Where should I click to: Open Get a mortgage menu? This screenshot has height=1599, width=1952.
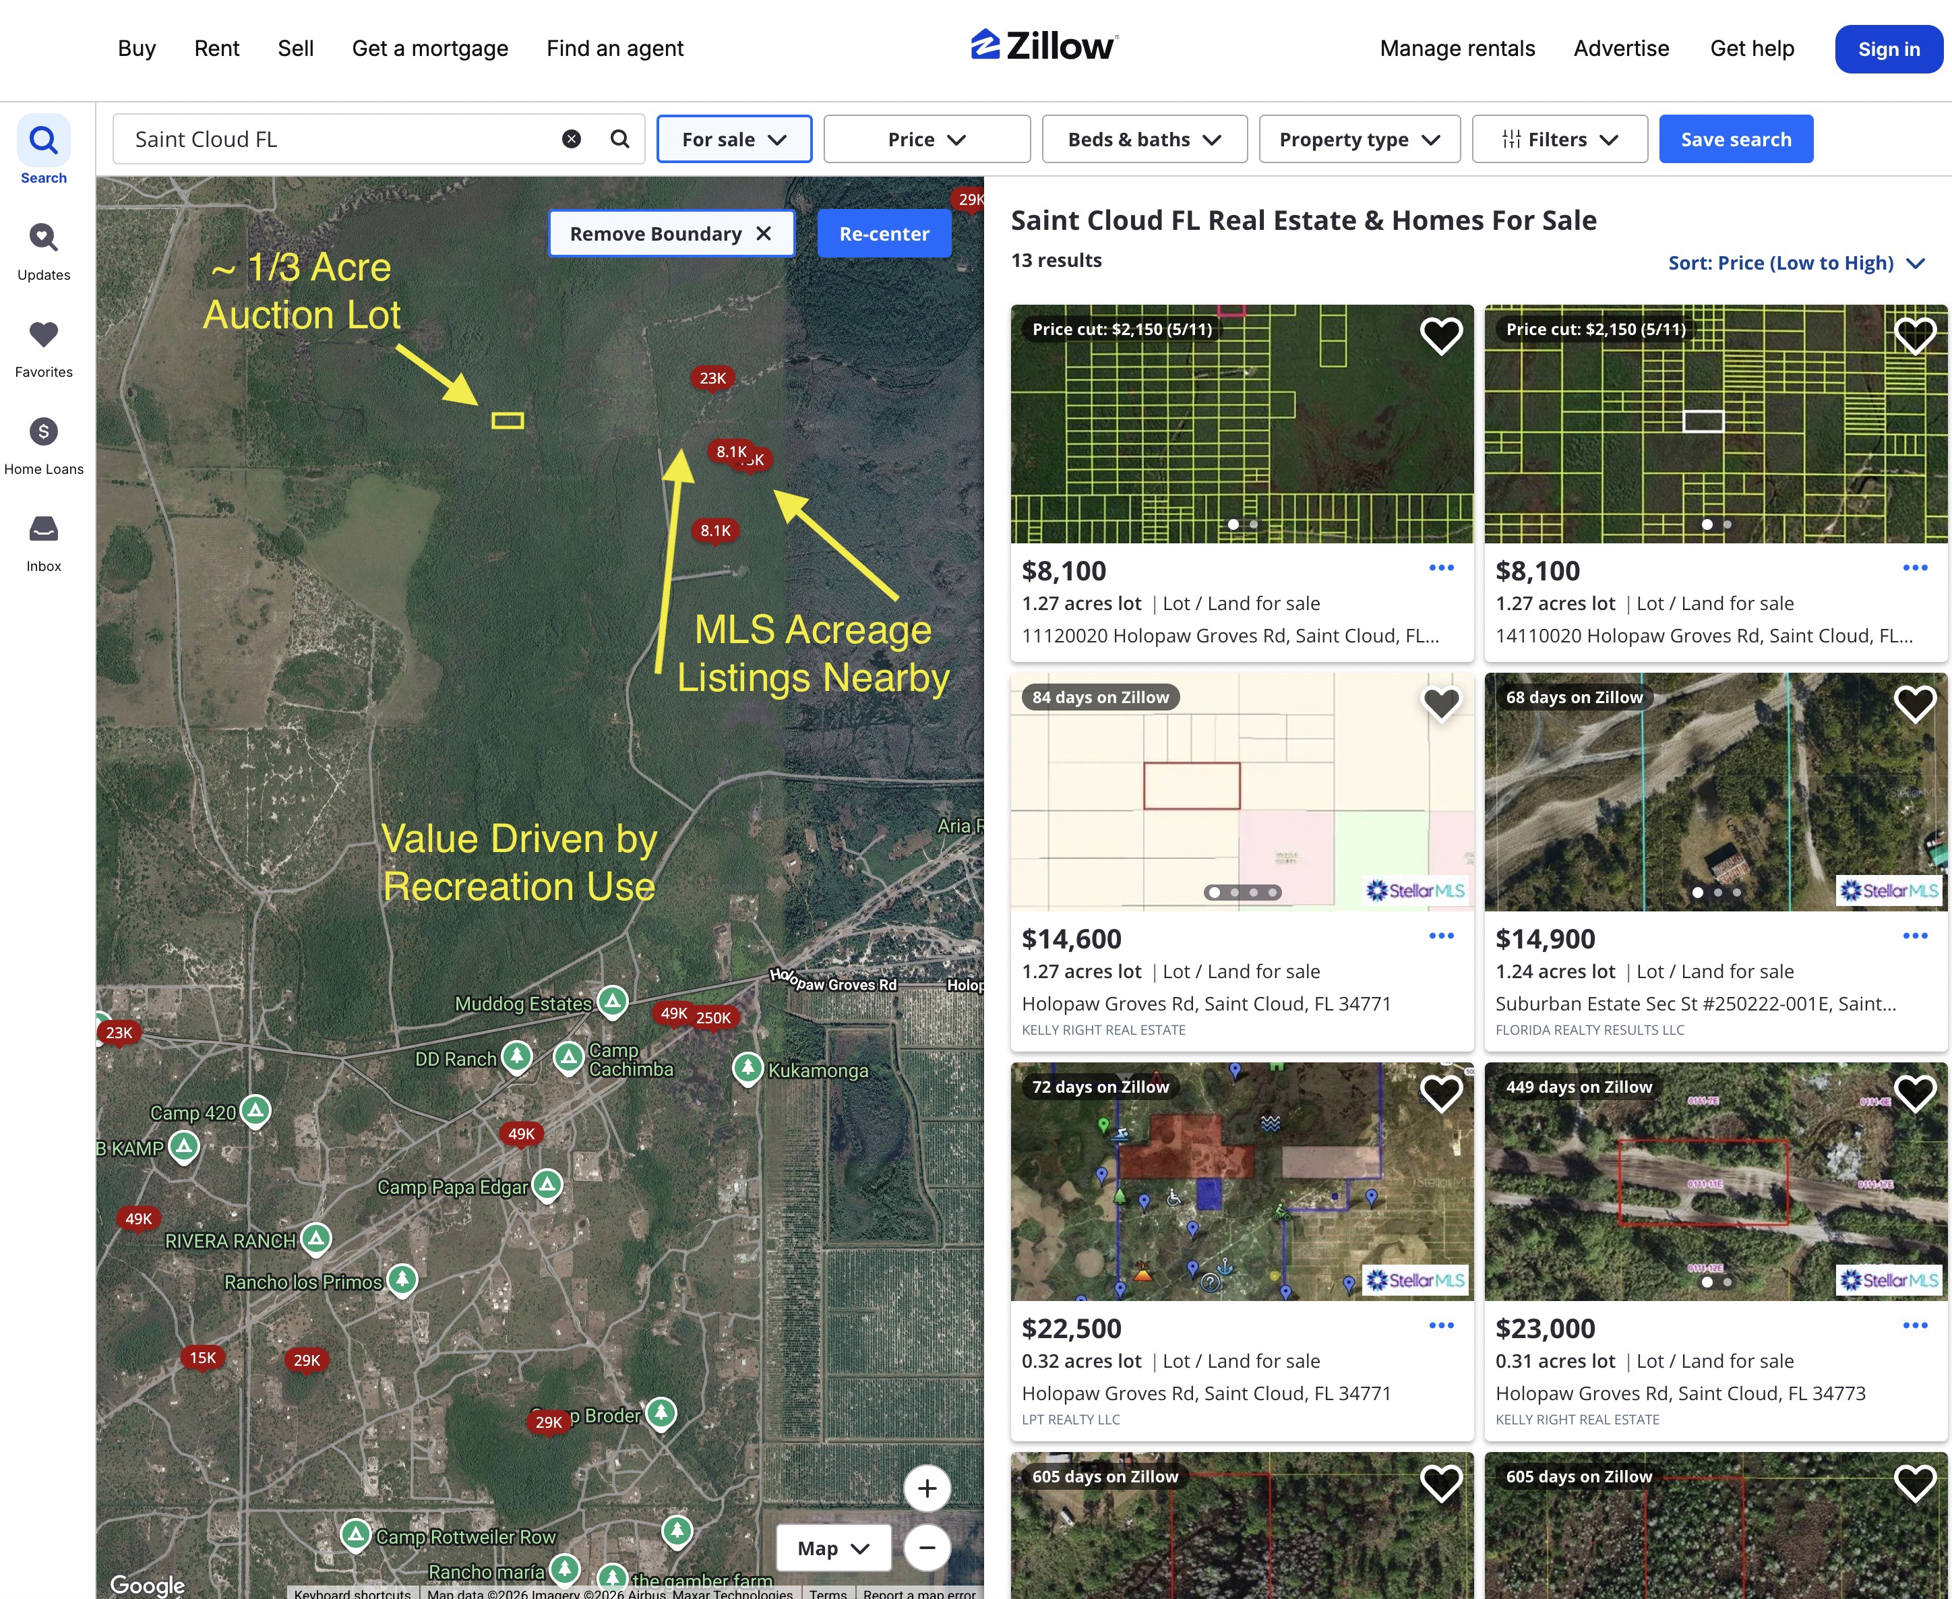click(430, 48)
